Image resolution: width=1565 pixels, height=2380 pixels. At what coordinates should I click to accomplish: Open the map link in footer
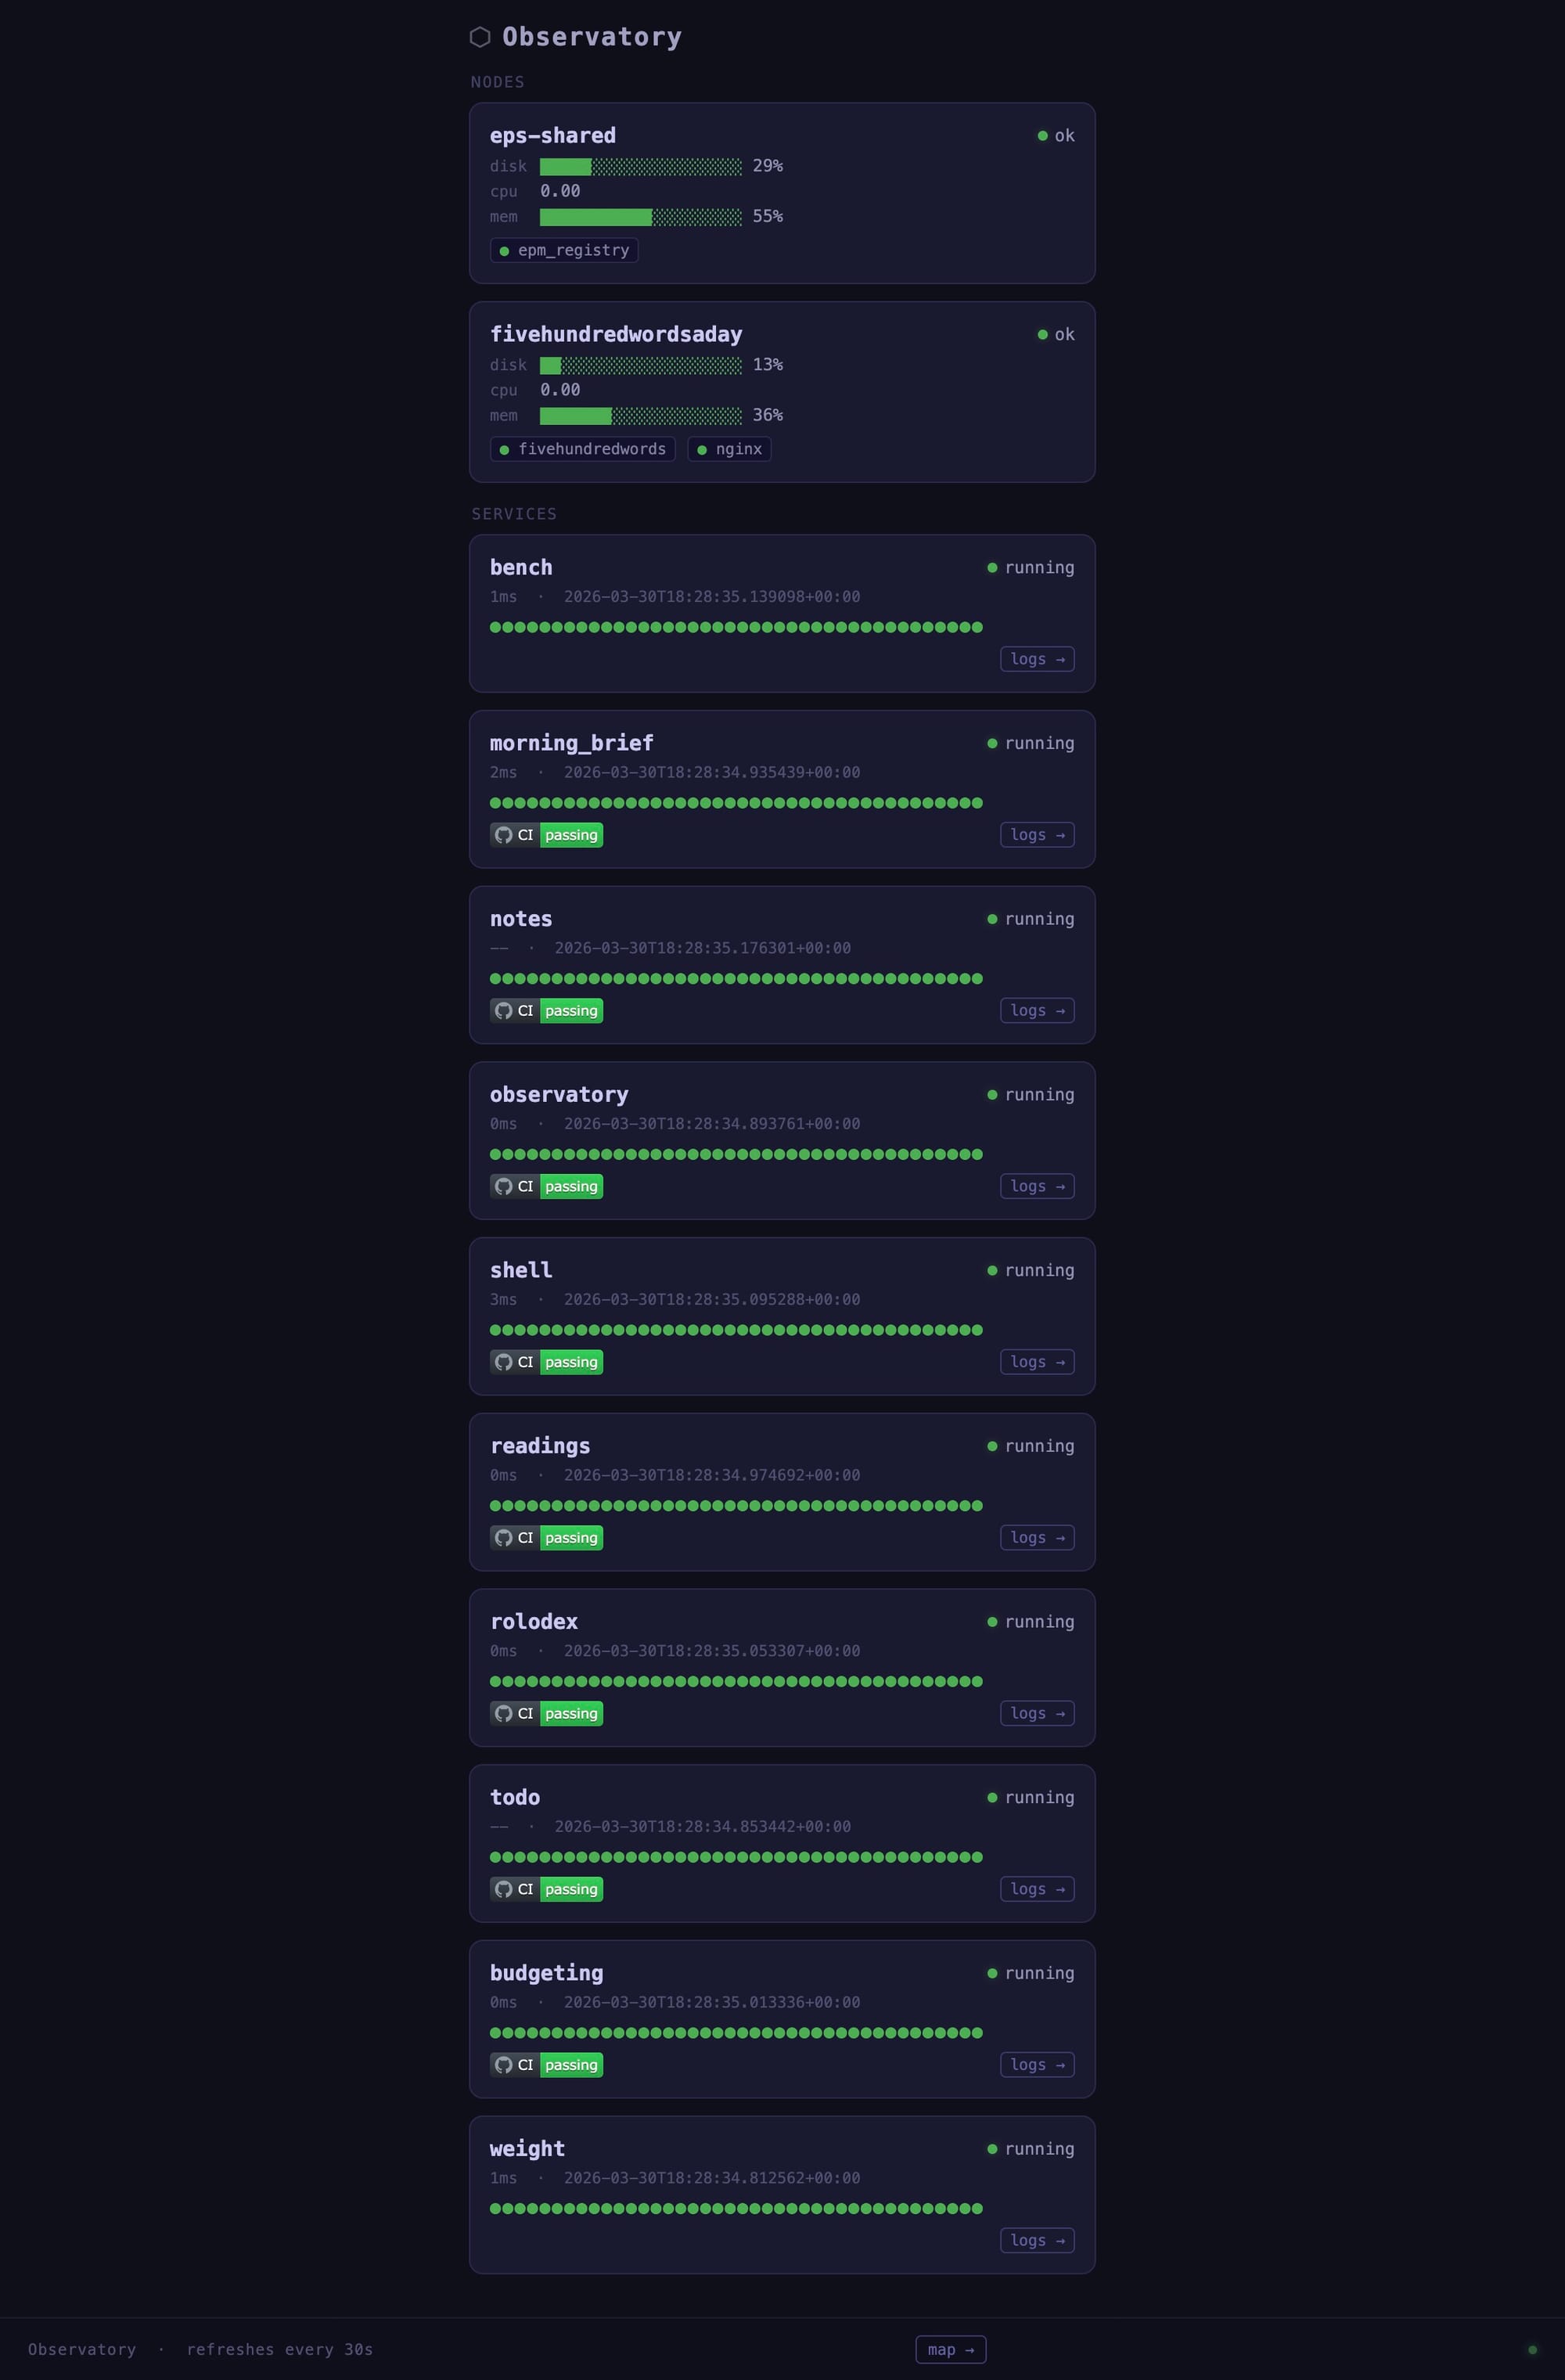point(950,2350)
